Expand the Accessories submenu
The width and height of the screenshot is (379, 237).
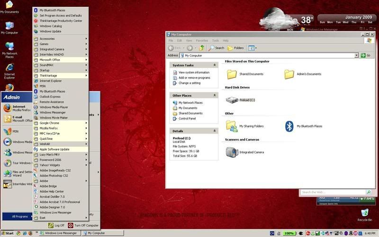pos(61,39)
